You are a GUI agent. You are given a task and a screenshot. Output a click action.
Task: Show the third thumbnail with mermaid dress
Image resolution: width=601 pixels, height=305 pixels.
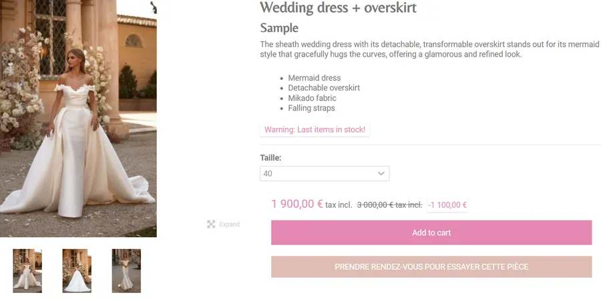(x=126, y=270)
